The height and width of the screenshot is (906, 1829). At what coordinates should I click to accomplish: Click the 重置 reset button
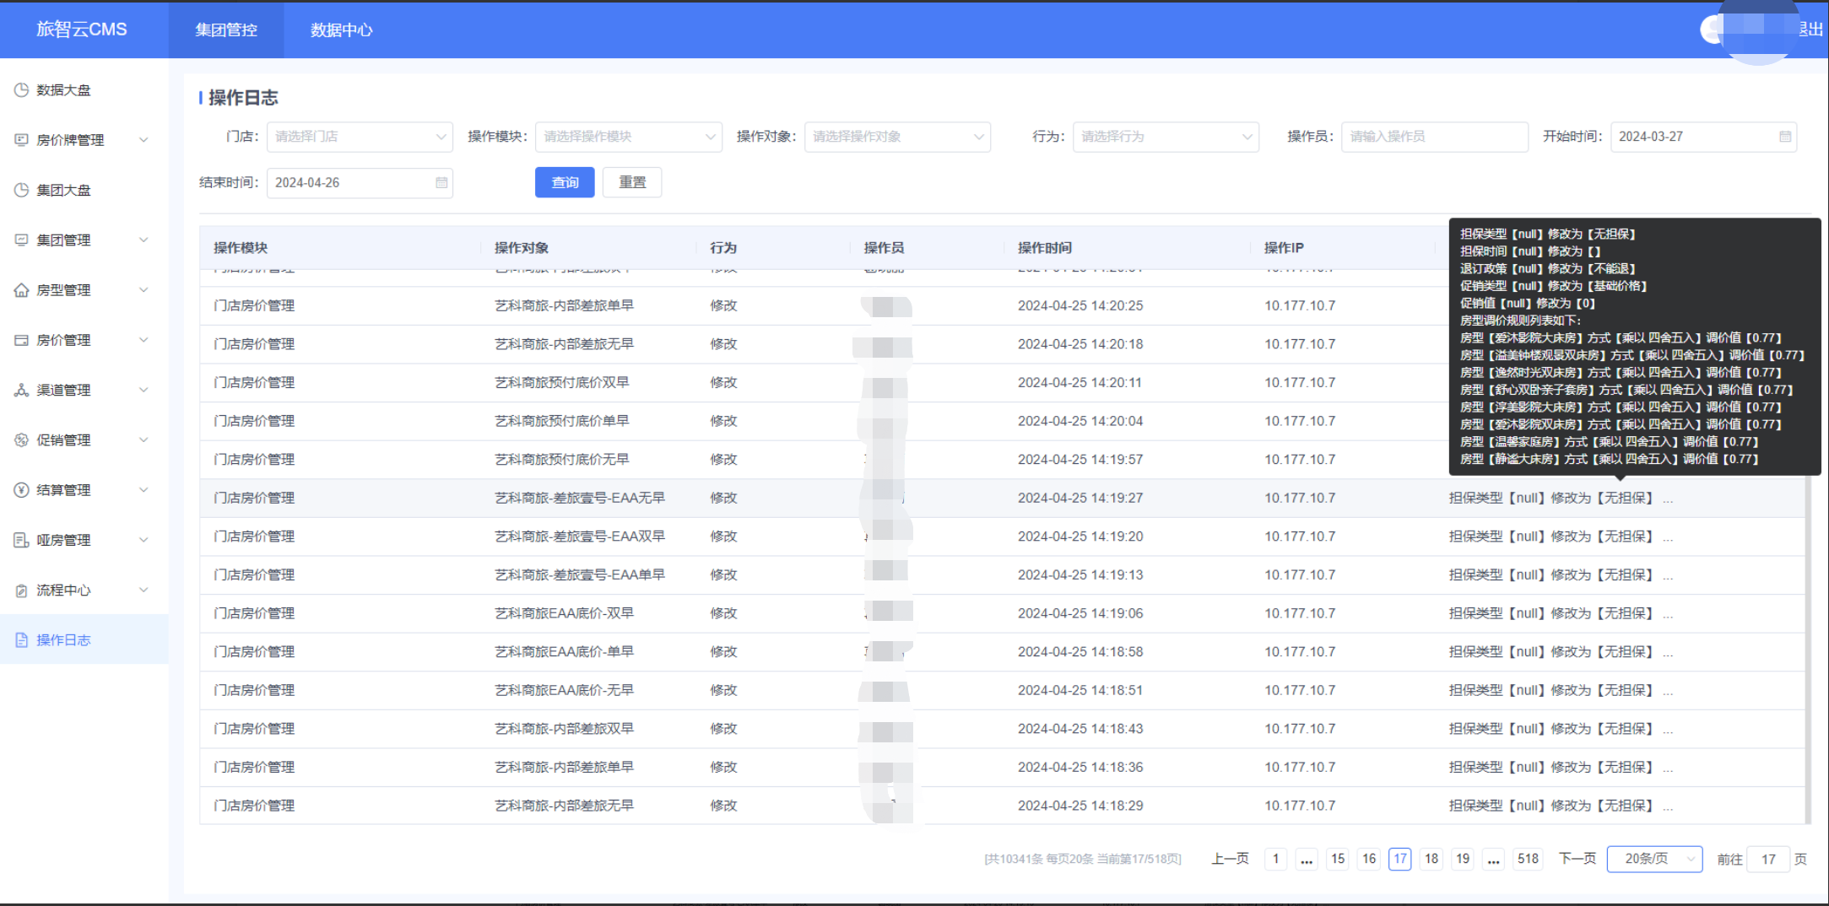pyautogui.click(x=632, y=182)
